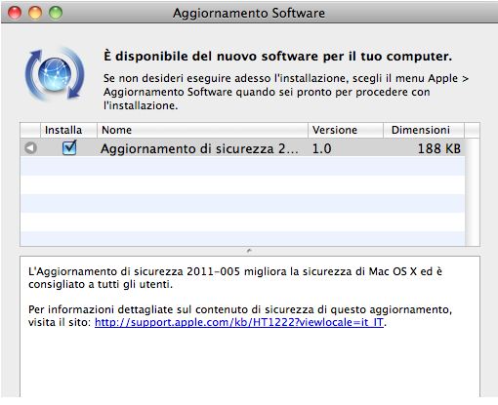Click the heading È disponibile del nuovo software

[277, 56]
